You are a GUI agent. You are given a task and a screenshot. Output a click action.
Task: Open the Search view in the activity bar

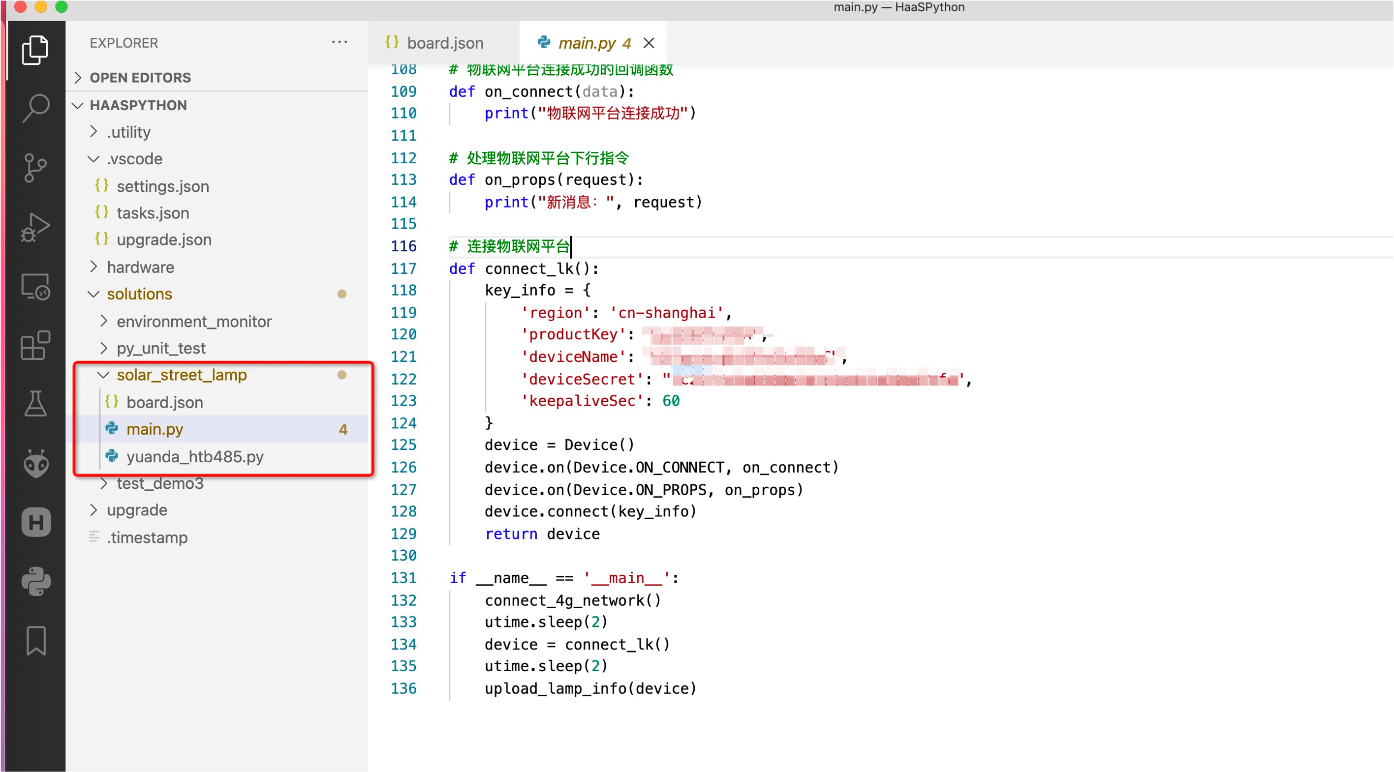pyautogui.click(x=35, y=108)
